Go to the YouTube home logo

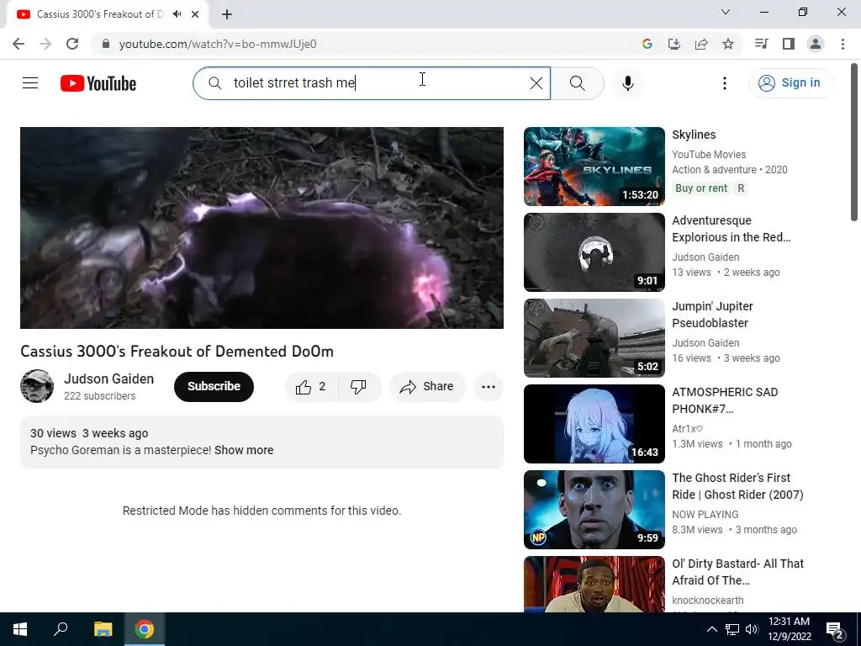[98, 83]
